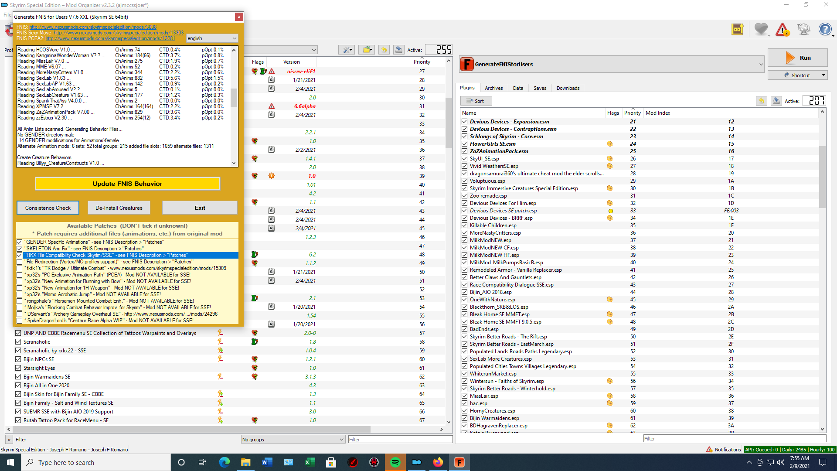Open the No groups dropdown
837x471 pixels.
pyautogui.click(x=293, y=440)
